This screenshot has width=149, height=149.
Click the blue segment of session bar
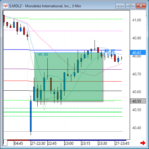click(77, 140)
